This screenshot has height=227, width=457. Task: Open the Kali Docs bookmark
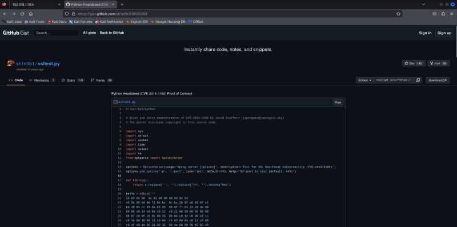(x=57, y=22)
